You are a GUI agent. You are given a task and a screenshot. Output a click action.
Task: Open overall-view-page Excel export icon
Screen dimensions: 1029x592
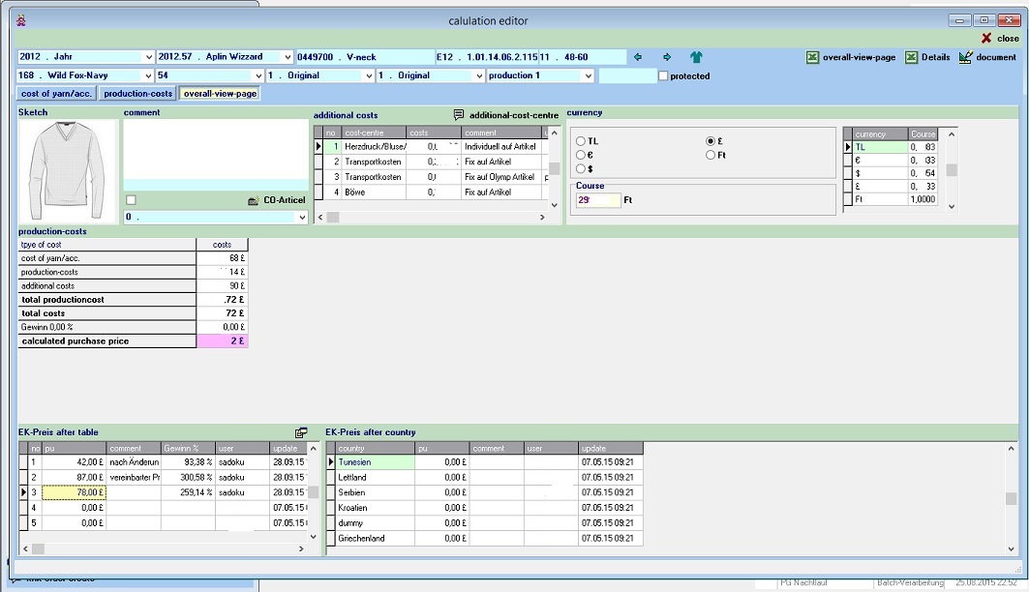[x=813, y=57]
